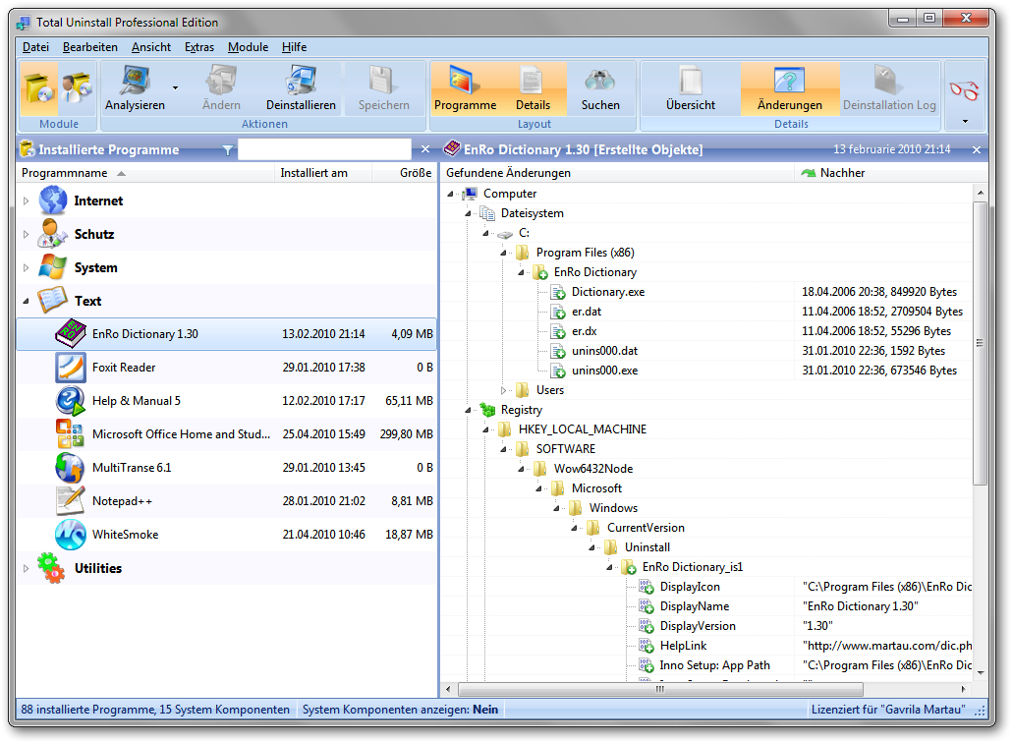Click the Analysieren toolbar icon

click(x=135, y=82)
